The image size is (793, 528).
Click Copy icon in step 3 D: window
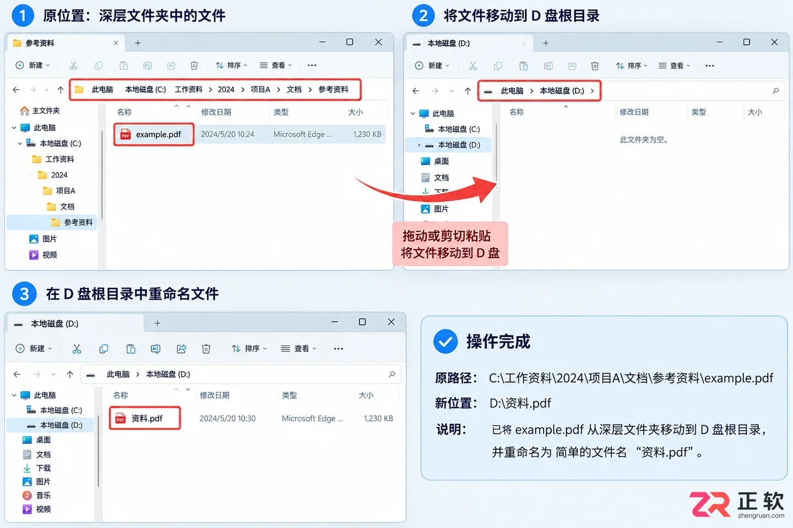click(104, 349)
